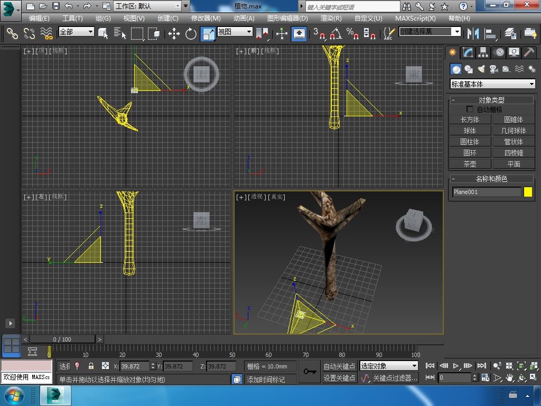This screenshot has width=541, height=406.
Task: Open the 渲染(R) menu
Action: click(x=331, y=19)
